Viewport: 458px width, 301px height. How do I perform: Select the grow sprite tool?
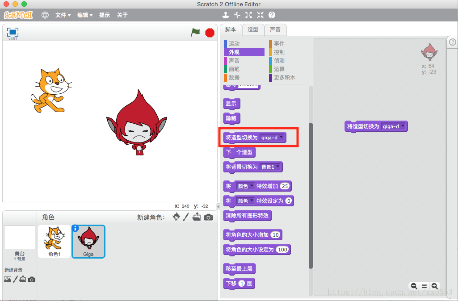248,15
